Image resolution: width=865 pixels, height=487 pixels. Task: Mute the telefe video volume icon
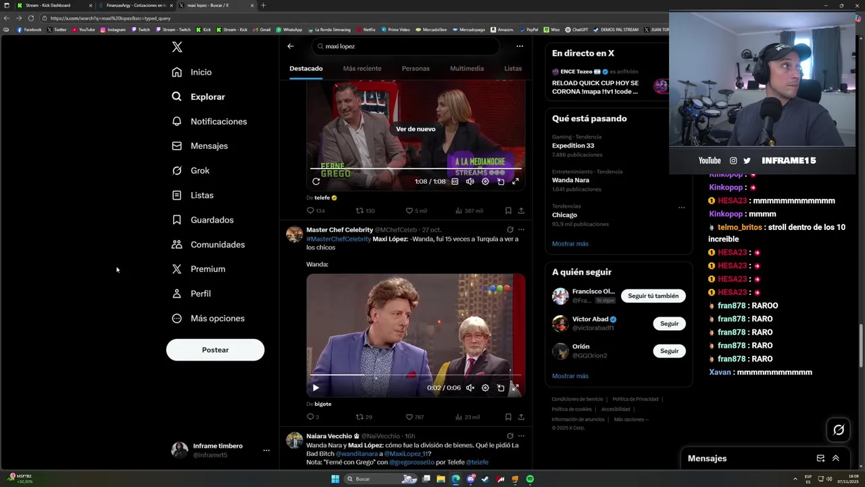pos(470,181)
